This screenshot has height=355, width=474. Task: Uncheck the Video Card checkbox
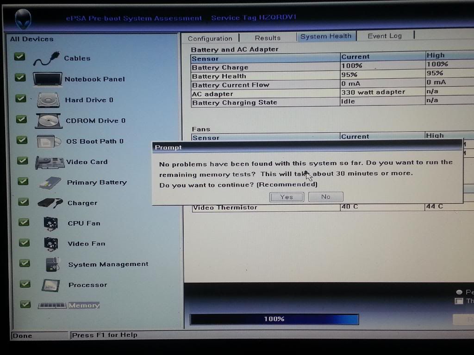point(23,160)
